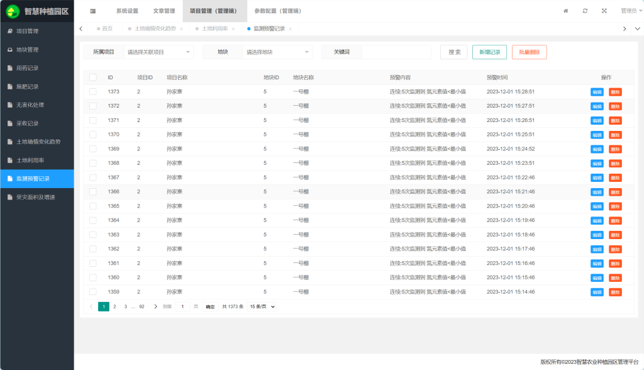Image resolution: width=644 pixels, height=370 pixels.
Task: Click the 新增记录 button
Action: coord(489,52)
